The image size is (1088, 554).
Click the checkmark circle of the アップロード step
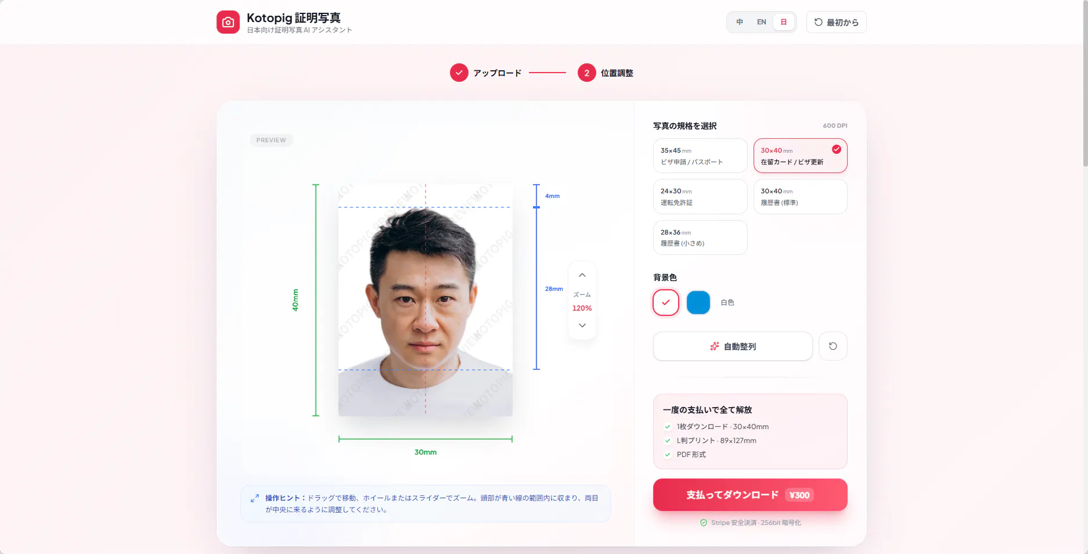click(459, 73)
